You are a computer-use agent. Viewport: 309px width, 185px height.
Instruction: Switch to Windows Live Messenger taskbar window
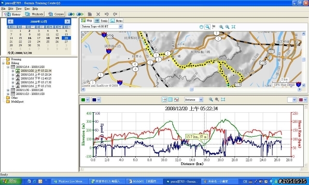[x=70, y=181]
